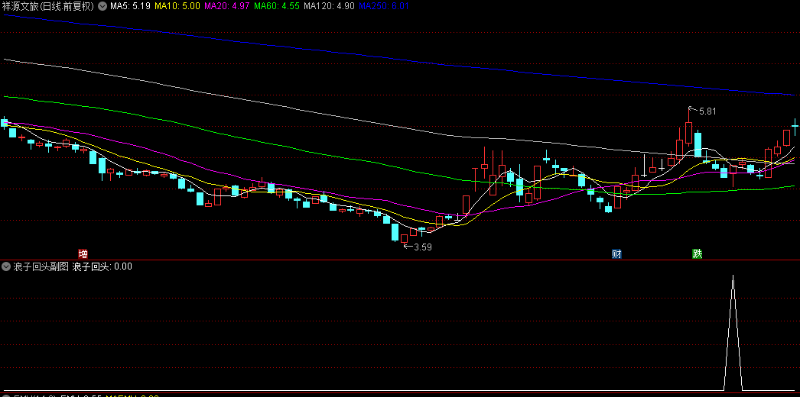
Task: Click the green MA60: 4.55 label
Action: click(277, 7)
